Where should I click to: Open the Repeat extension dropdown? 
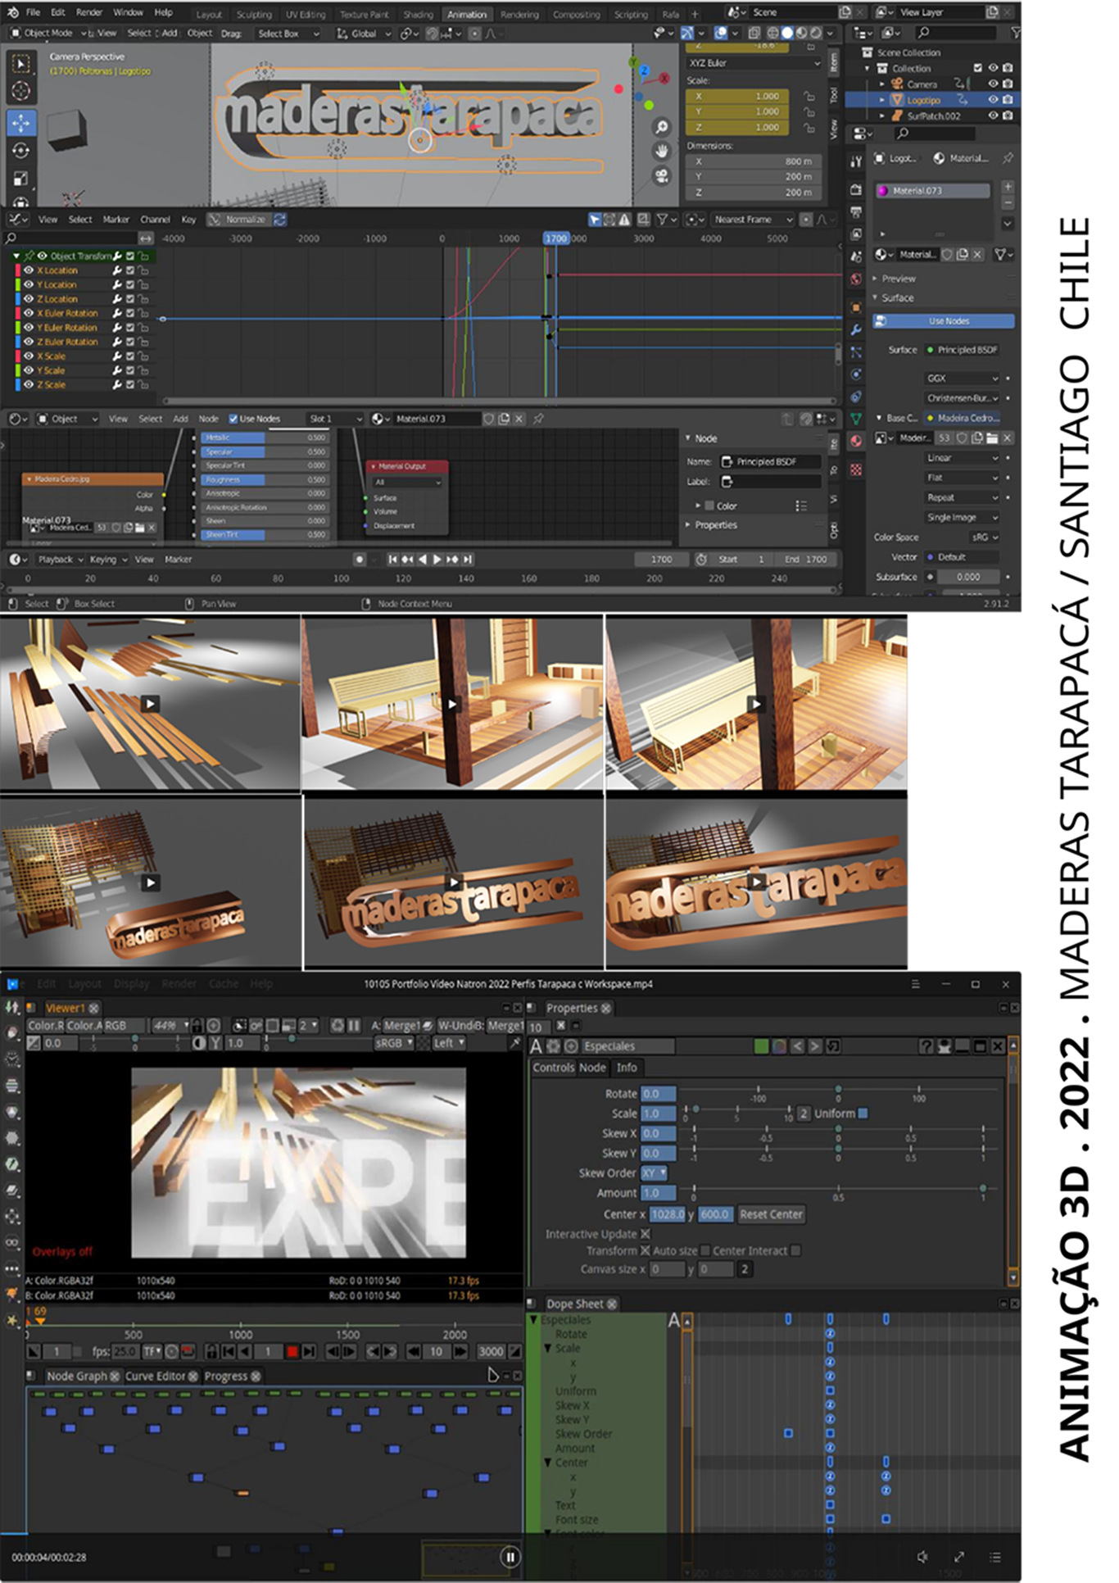962,498
